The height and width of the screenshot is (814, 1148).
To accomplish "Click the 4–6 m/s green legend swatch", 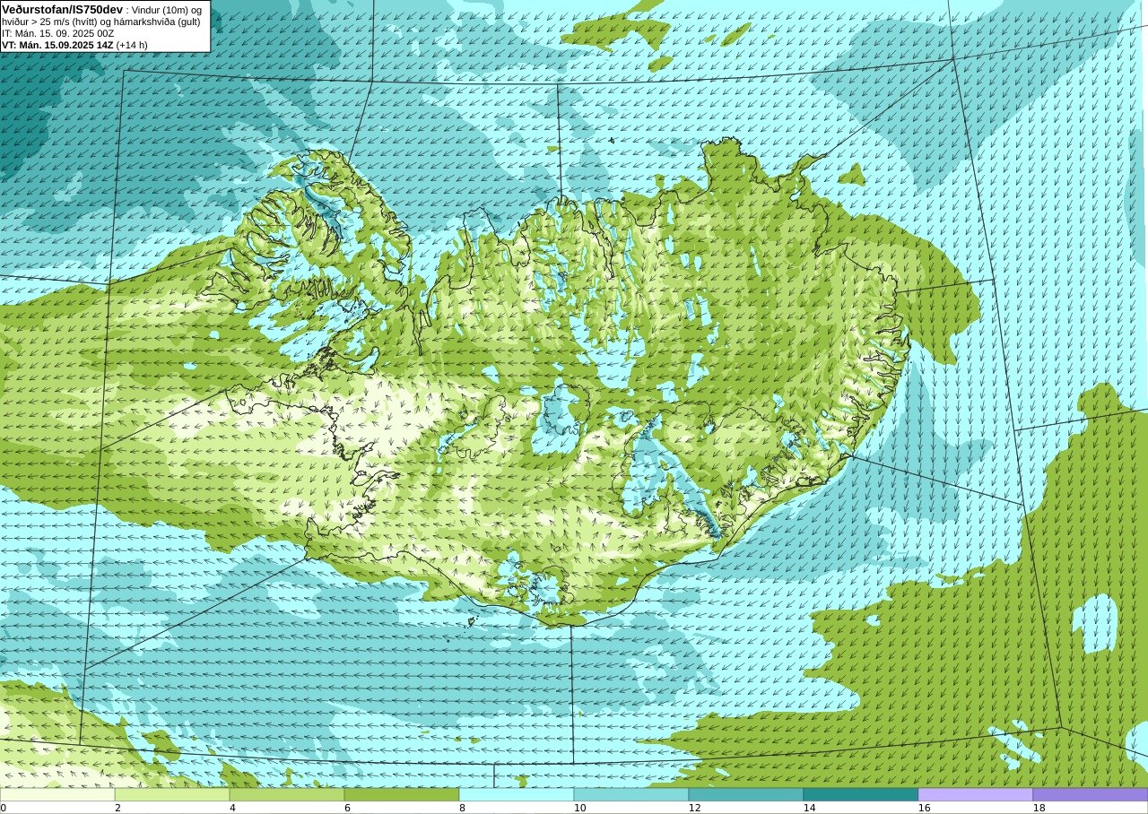I will pos(287,794).
